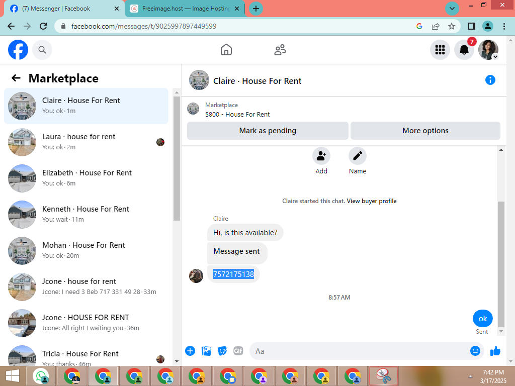Click More options button

(x=425, y=131)
